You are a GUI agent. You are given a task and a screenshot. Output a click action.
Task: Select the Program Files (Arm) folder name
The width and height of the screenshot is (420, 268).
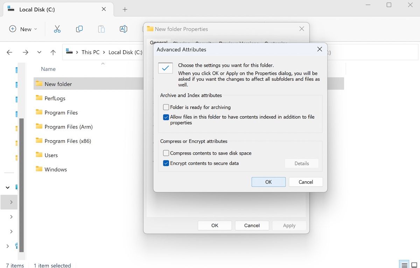pos(69,127)
